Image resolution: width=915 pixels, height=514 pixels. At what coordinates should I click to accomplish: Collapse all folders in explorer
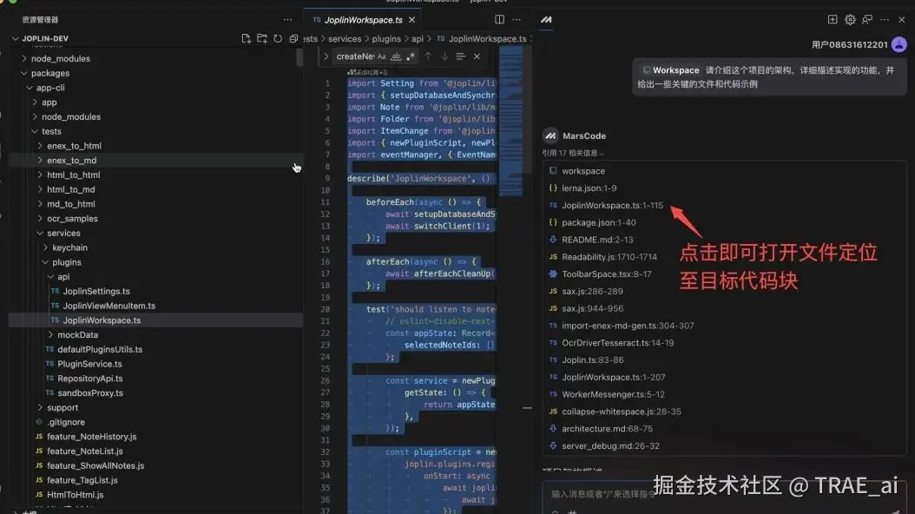(293, 38)
